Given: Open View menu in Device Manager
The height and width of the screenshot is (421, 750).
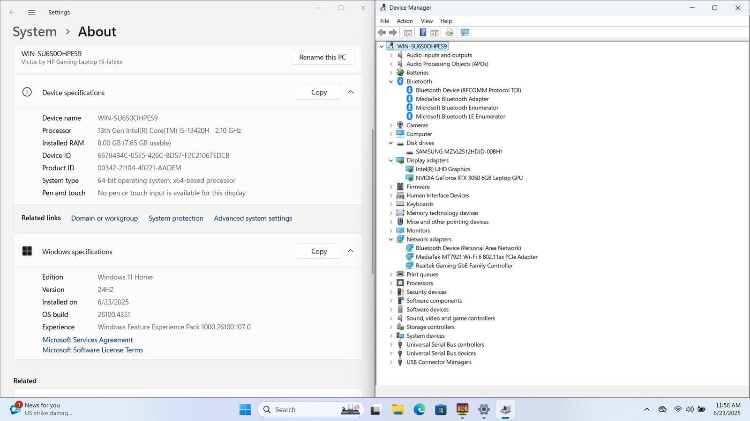Looking at the screenshot, I should pyautogui.click(x=427, y=21).
